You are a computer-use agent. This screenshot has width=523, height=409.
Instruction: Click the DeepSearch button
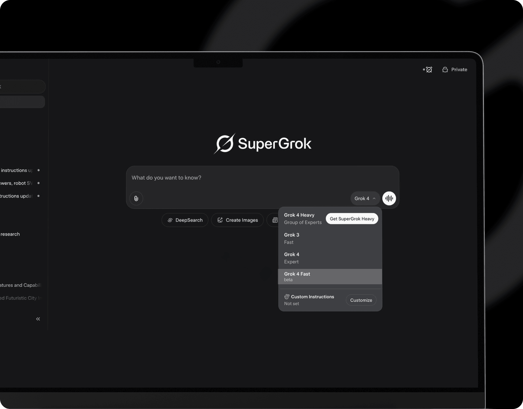[x=185, y=220]
